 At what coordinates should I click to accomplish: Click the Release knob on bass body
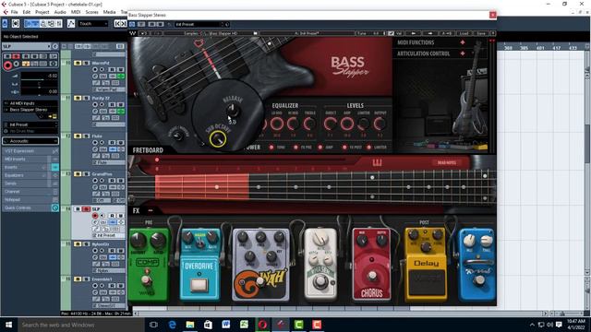[232, 111]
